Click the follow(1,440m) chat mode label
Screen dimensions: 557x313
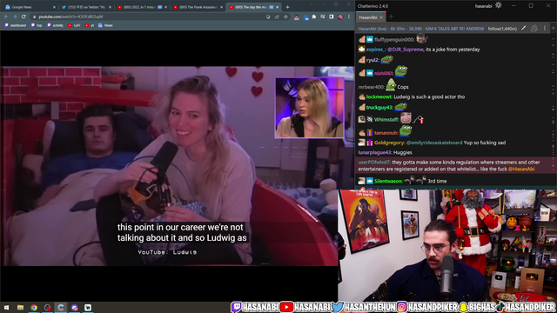[x=502, y=29]
